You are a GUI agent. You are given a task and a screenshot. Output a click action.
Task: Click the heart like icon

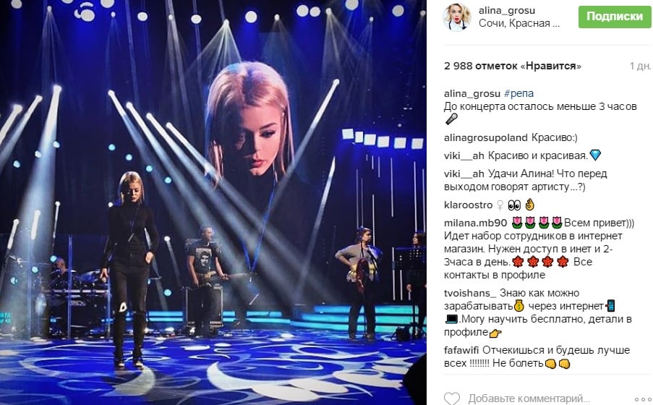pyautogui.click(x=452, y=398)
